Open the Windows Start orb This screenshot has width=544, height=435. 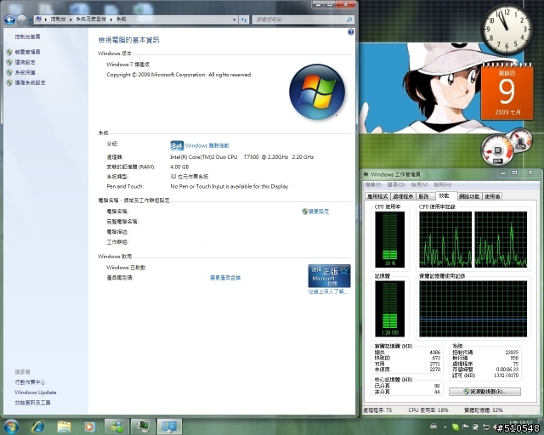tap(11, 427)
